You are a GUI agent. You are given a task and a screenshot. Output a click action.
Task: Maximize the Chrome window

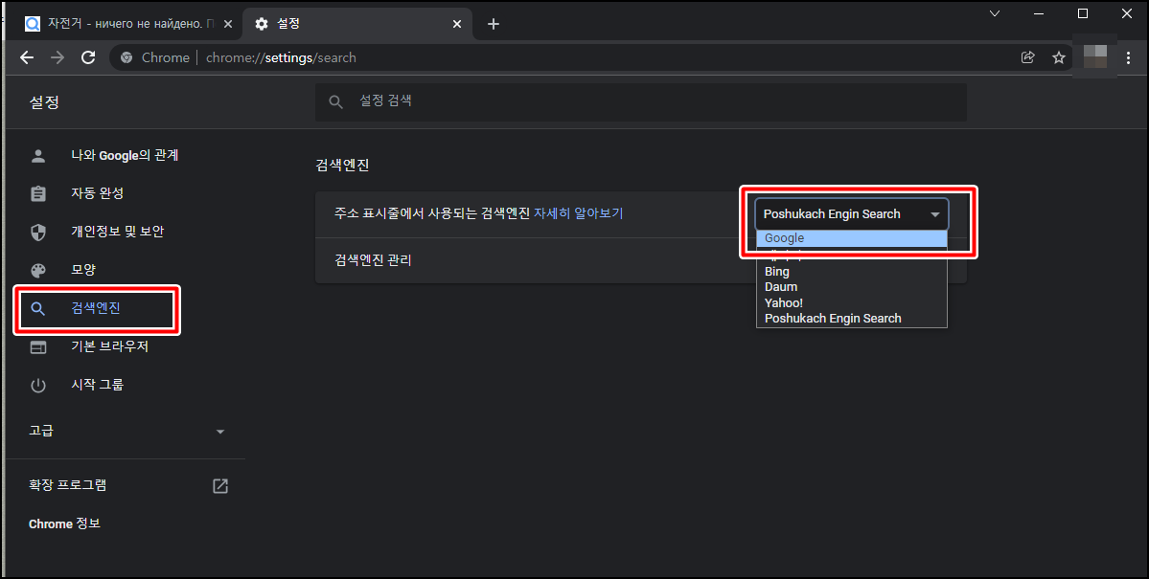tap(1082, 14)
